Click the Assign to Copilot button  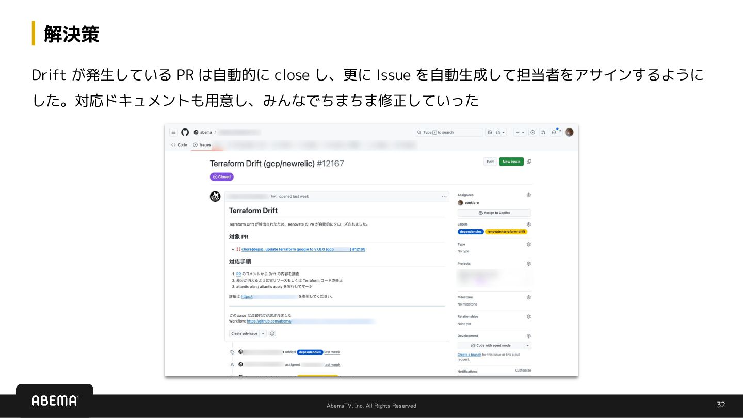point(494,213)
